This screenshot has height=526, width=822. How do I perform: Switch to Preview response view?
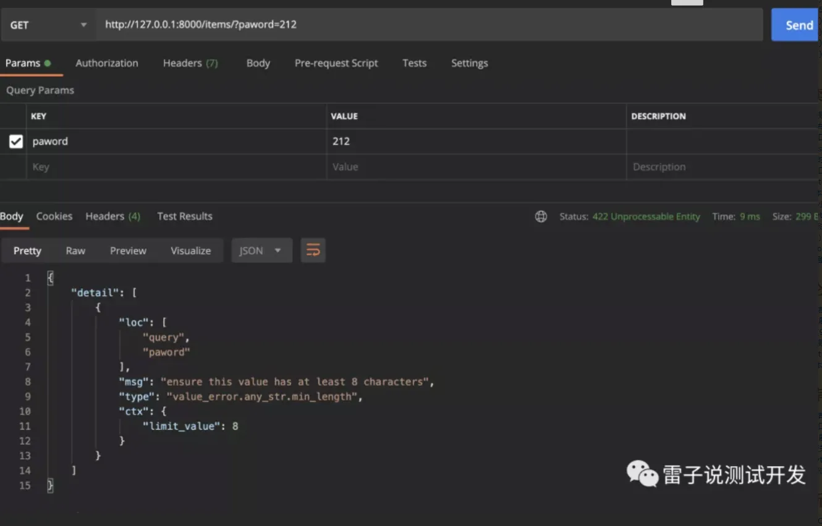pos(128,251)
